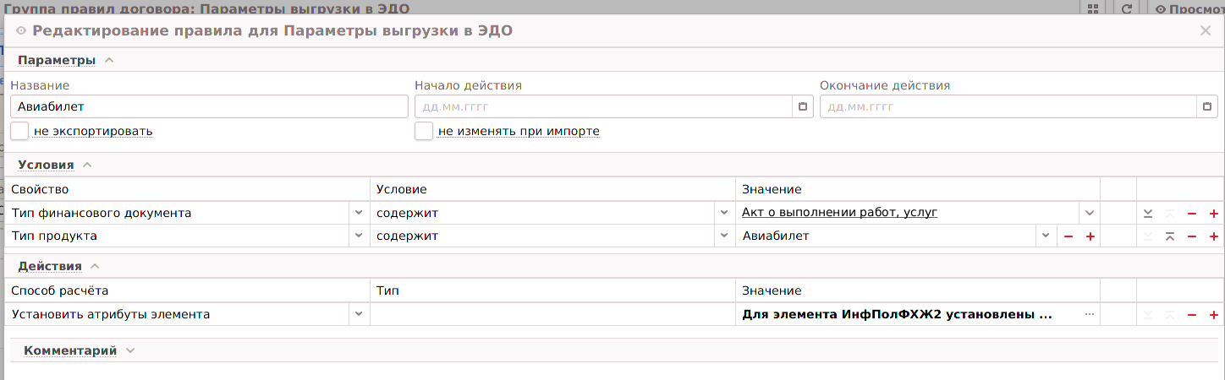Open calendar for Начало действия date
The image size is (1225, 380).
pos(803,107)
